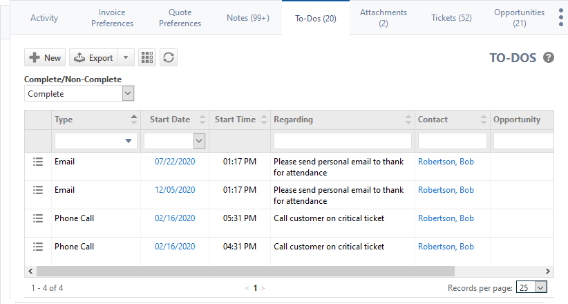Open row menu for 04:31 PM Phone Call
The height and width of the screenshot is (304, 568).
coord(38,247)
